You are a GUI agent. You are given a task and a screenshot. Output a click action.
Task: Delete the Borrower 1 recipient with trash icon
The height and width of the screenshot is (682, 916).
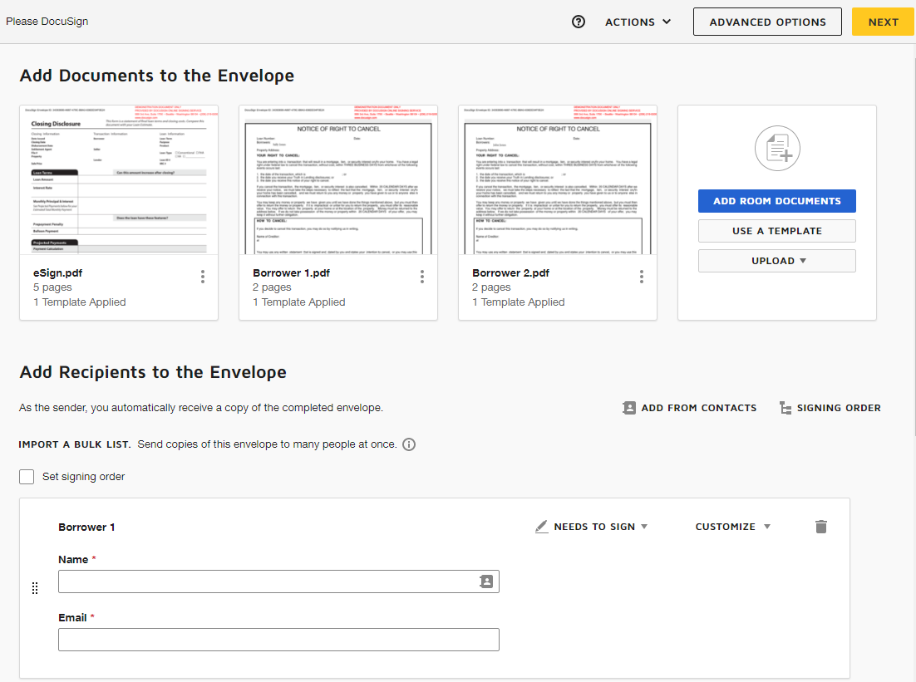[x=821, y=527]
